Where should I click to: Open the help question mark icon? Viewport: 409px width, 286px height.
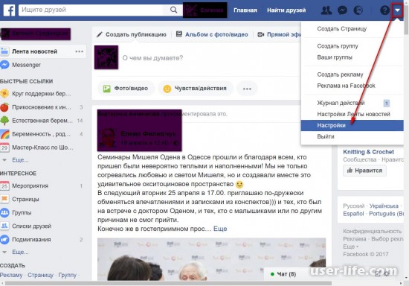tap(384, 10)
